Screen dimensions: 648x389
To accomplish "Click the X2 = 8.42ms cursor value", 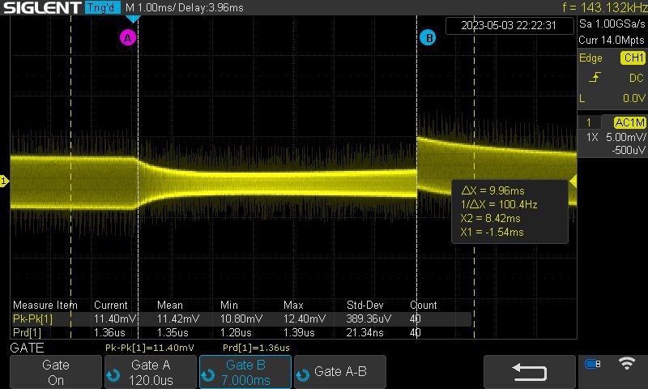I will [x=491, y=218].
